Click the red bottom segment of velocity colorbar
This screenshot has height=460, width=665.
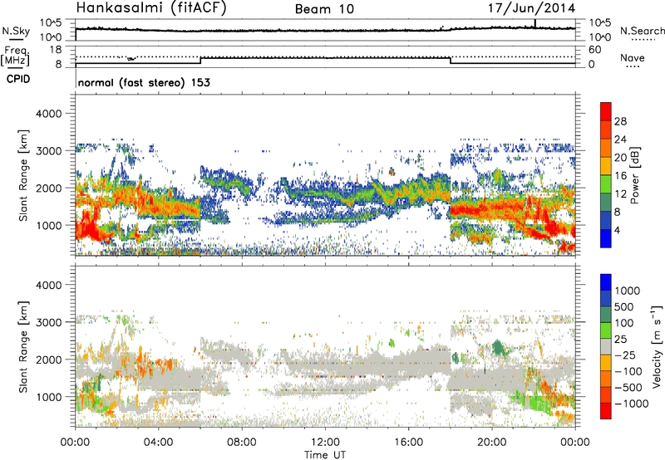pos(606,411)
